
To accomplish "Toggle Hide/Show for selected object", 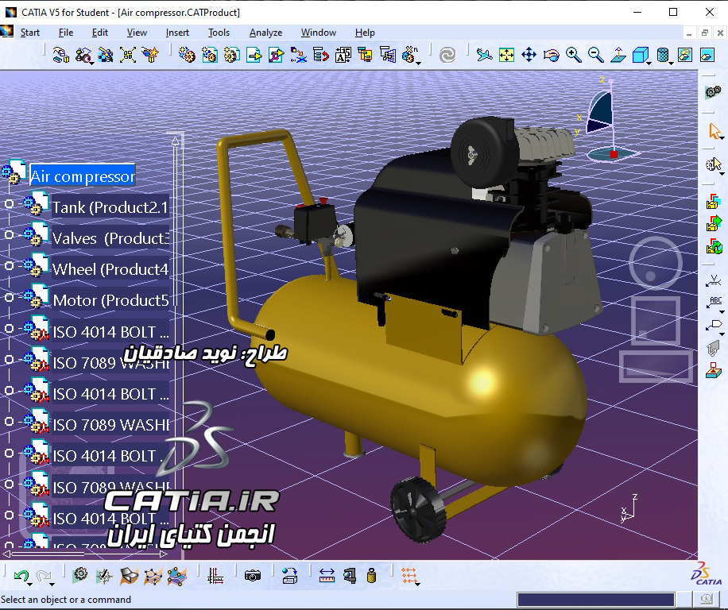I will [685, 55].
